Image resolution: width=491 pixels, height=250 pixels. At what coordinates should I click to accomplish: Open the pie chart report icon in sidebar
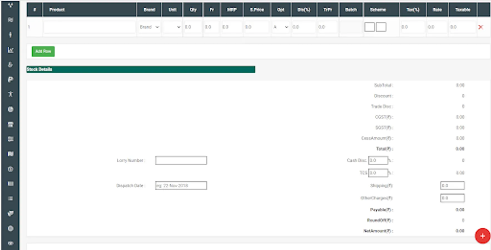tap(10, 109)
